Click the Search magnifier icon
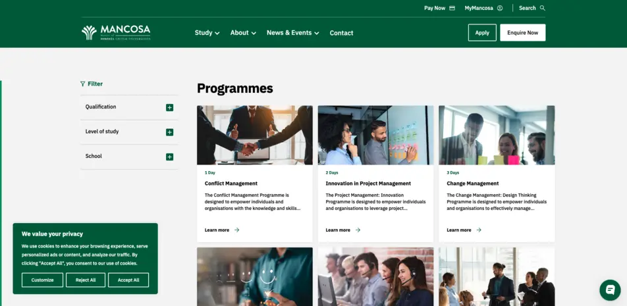 tap(543, 8)
